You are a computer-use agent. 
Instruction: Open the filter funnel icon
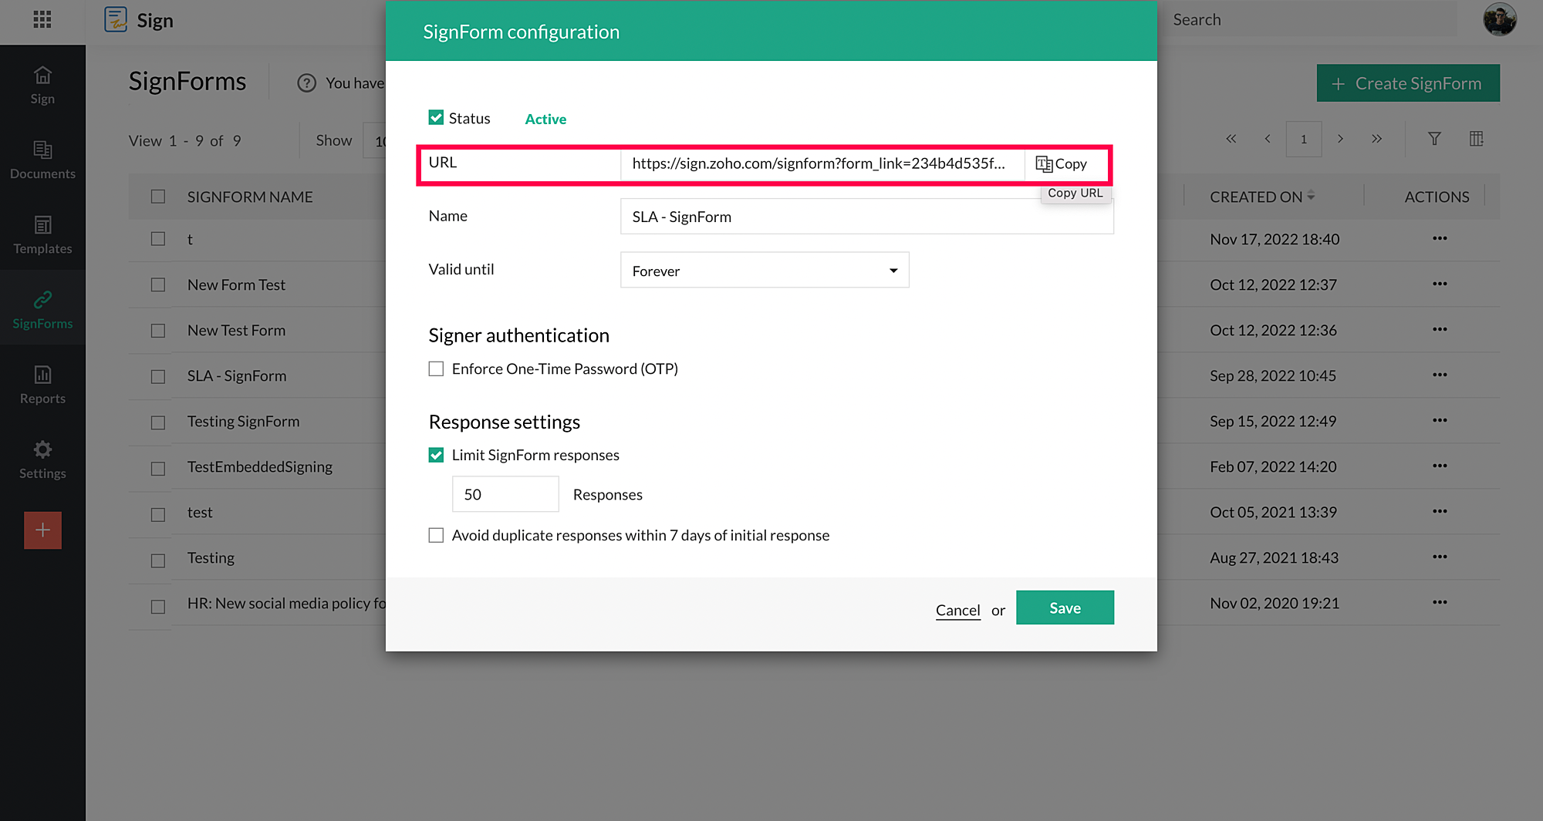point(1434,139)
